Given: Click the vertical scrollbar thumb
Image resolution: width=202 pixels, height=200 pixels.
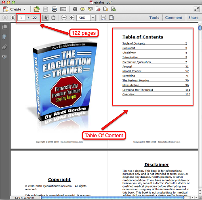Looking at the screenshot, I should pyautogui.click(x=200, y=28).
